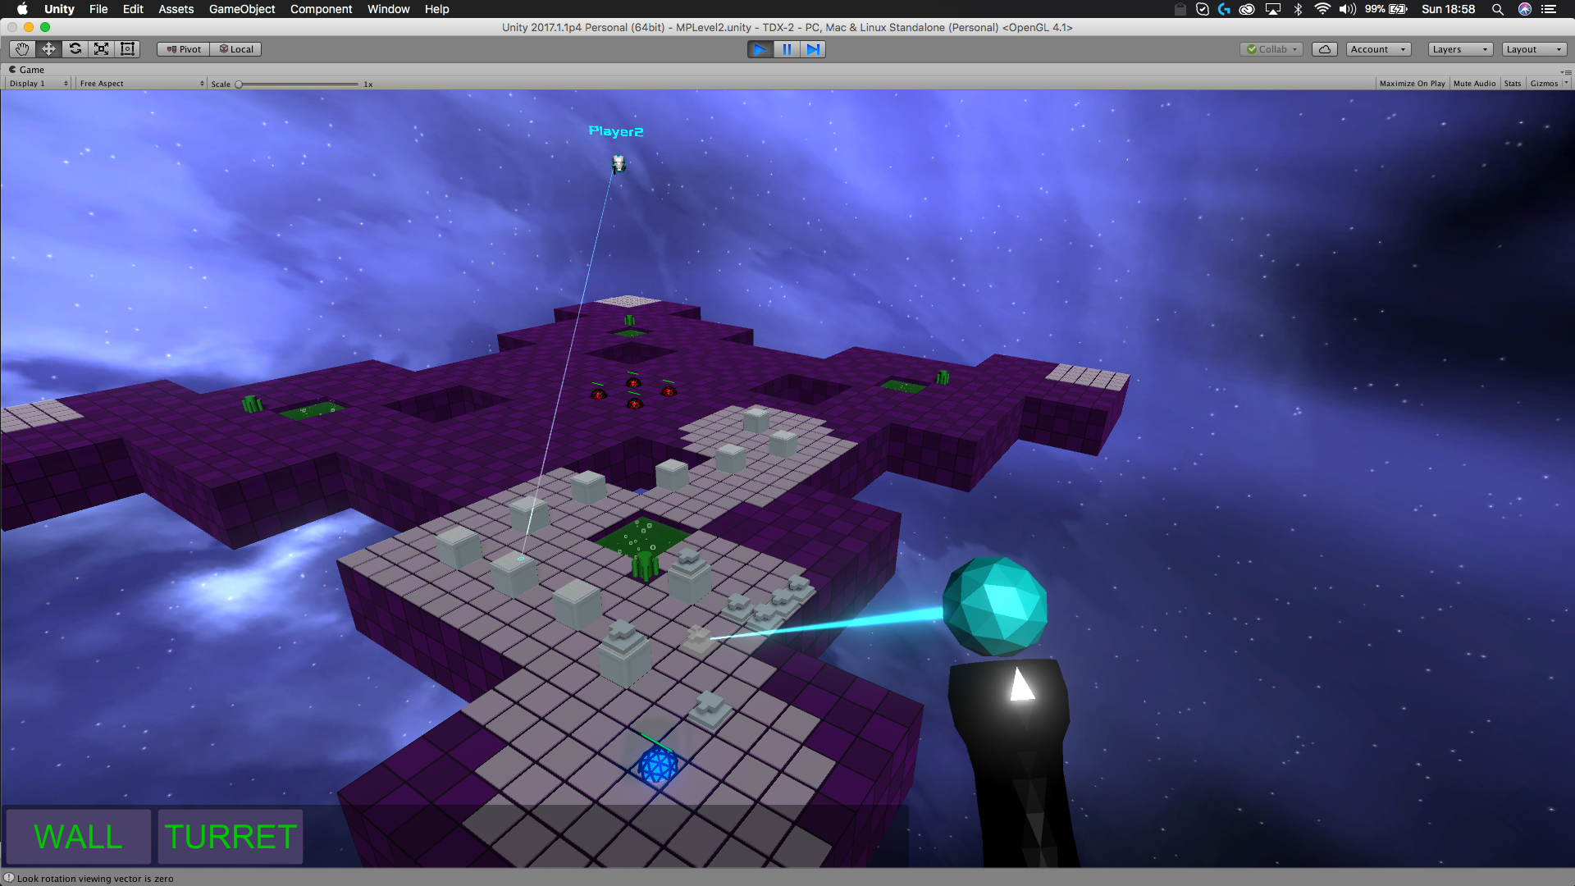The image size is (1575, 886).
Task: Click the green WALL button
Action: [x=78, y=837]
